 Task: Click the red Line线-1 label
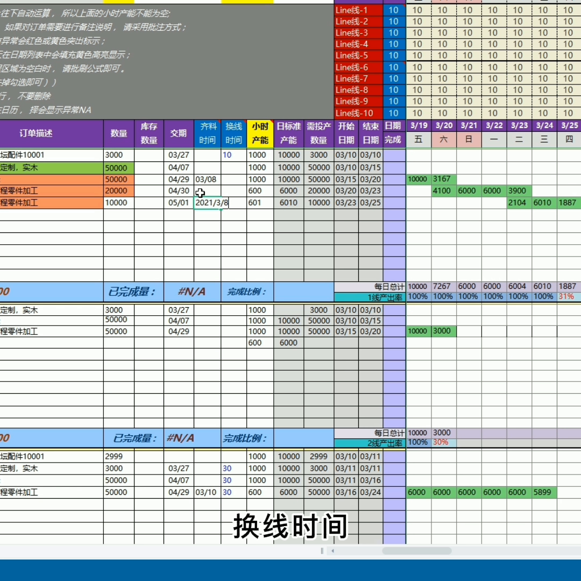[x=358, y=10]
